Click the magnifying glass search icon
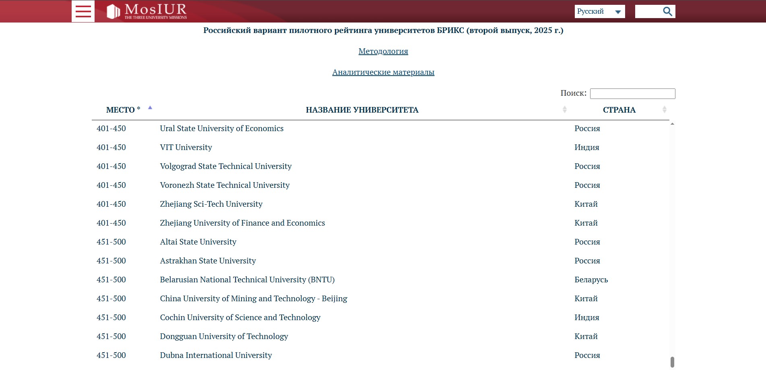The image size is (766, 370). (667, 12)
